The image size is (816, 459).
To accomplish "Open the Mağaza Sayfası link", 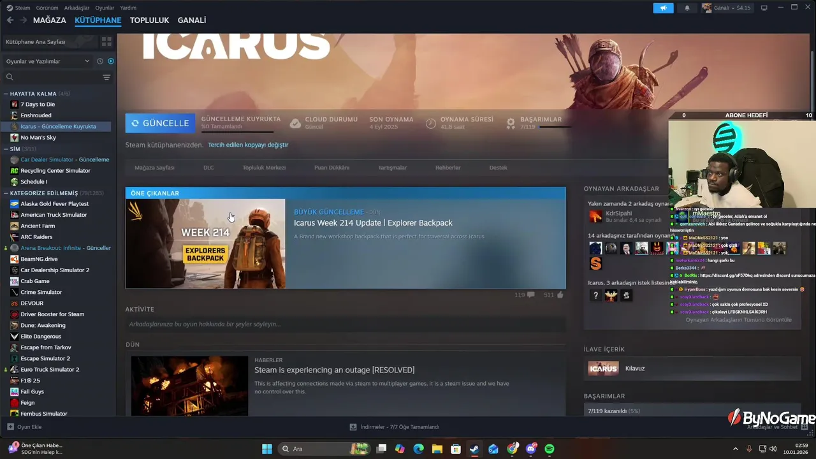I will [154, 168].
